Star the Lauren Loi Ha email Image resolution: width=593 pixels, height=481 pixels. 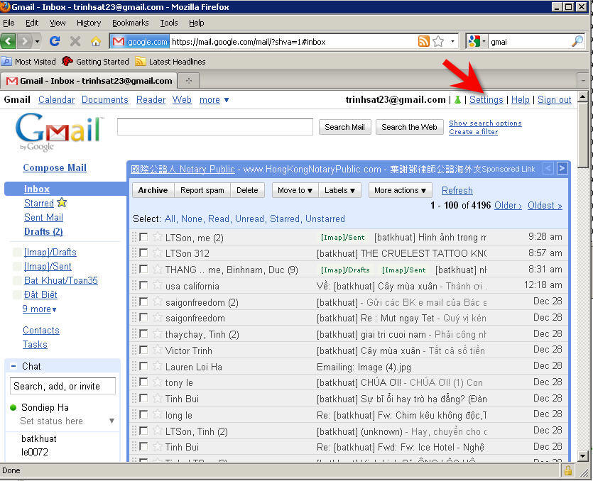tap(158, 367)
